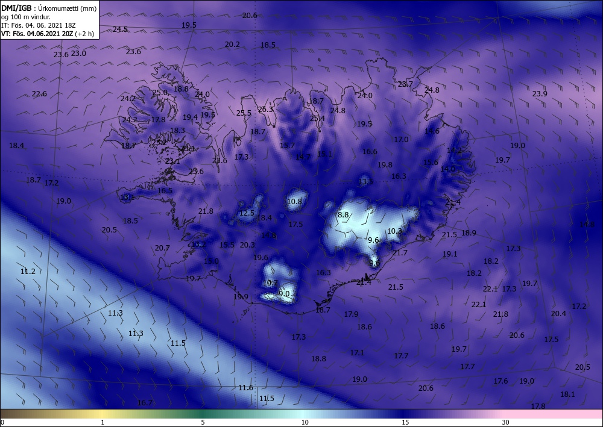
Task: Click the valid time "VT: Fös. 04.06.2021 20Z (+2 h)"
Action: (47, 34)
